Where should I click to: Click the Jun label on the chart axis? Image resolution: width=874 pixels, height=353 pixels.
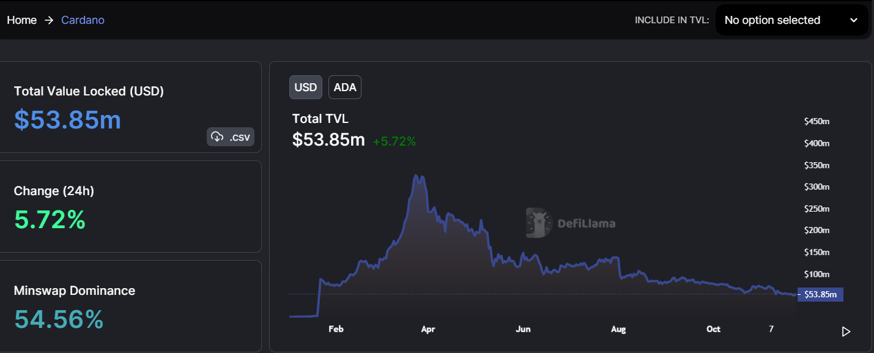click(x=523, y=329)
